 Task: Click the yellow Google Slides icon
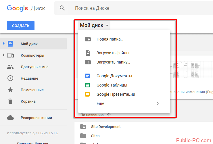87,94
